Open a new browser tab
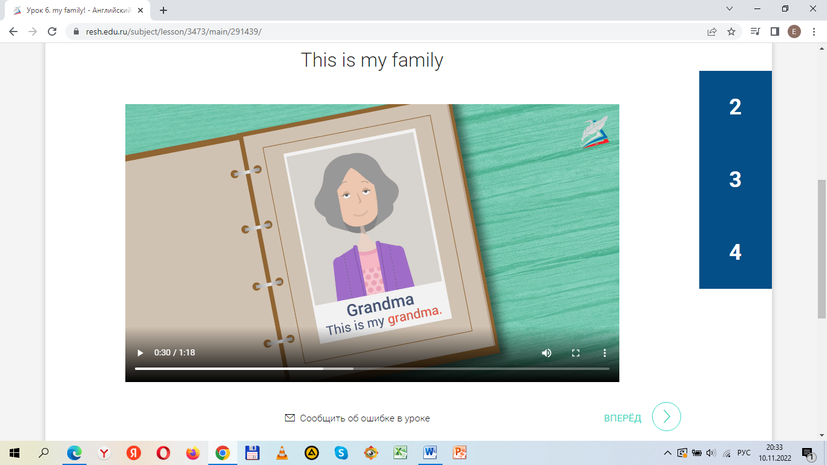 [163, 10]
